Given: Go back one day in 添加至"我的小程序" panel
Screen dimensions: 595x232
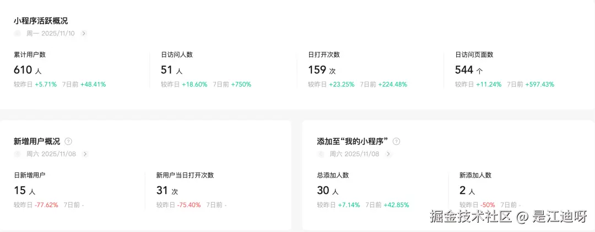Looking at the screenshot, I should click(x=320, y=154).
